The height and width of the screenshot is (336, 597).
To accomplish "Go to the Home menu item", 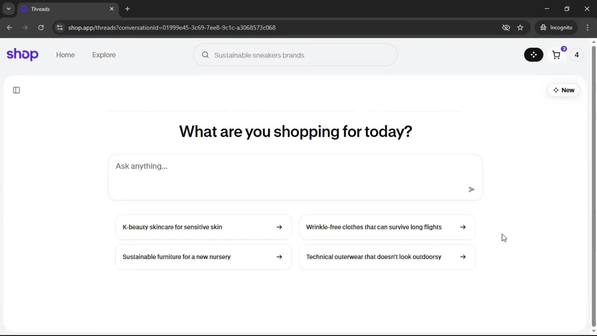I will (65, 55).
